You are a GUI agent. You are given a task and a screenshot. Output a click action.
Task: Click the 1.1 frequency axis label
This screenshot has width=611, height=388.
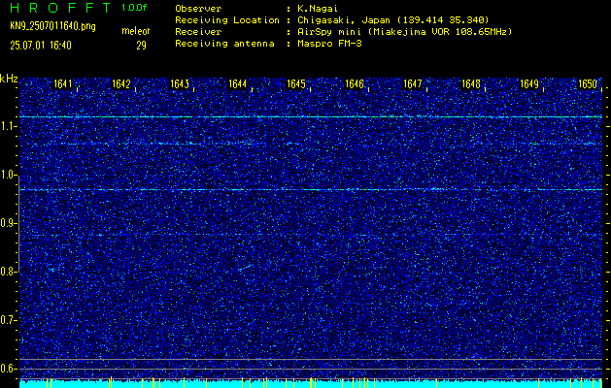click(x=8, y=126)
